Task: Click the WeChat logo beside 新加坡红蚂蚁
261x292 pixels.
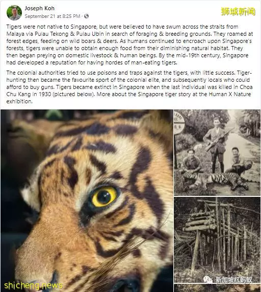Action: tap(208, 280)
